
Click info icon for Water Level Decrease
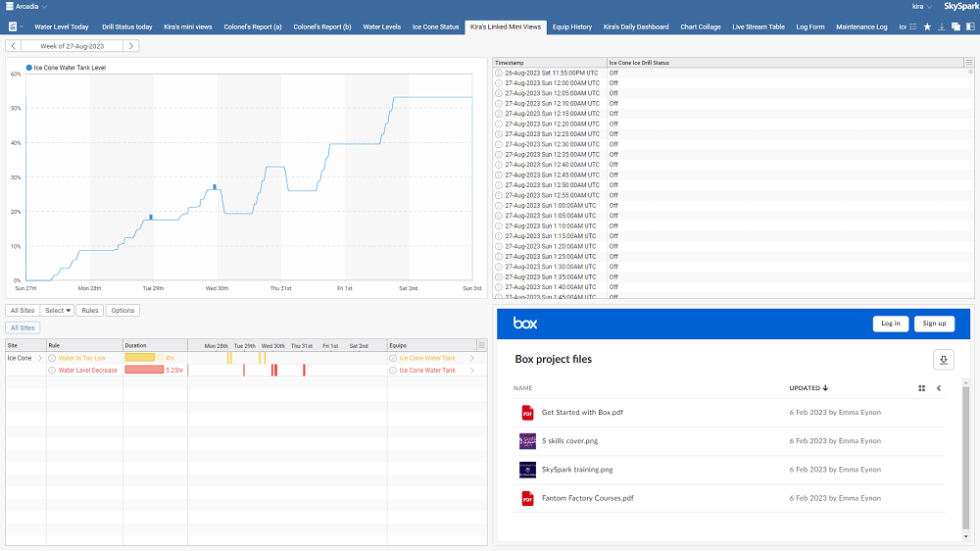53,371
